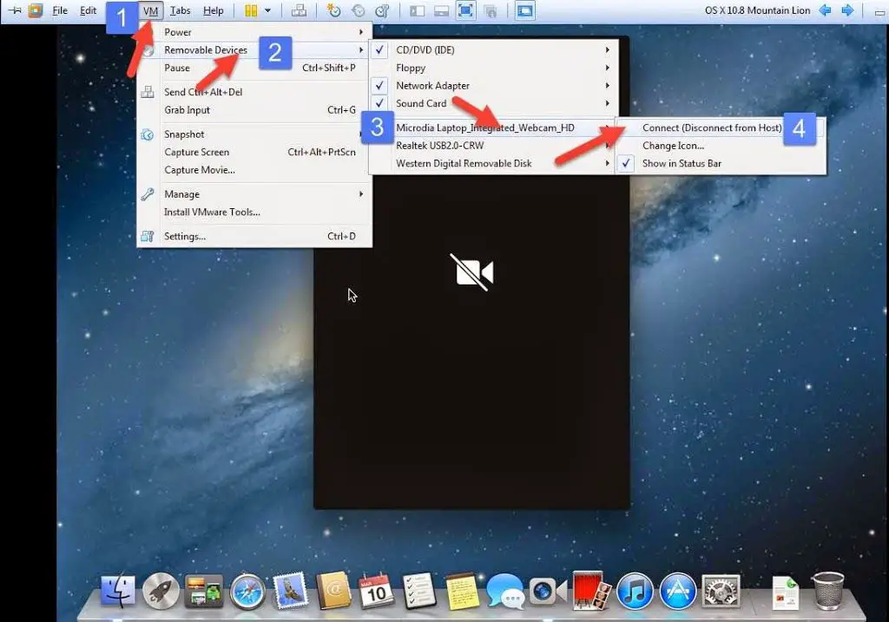Click the Unity mode toolbar icon

coord(491,10)
